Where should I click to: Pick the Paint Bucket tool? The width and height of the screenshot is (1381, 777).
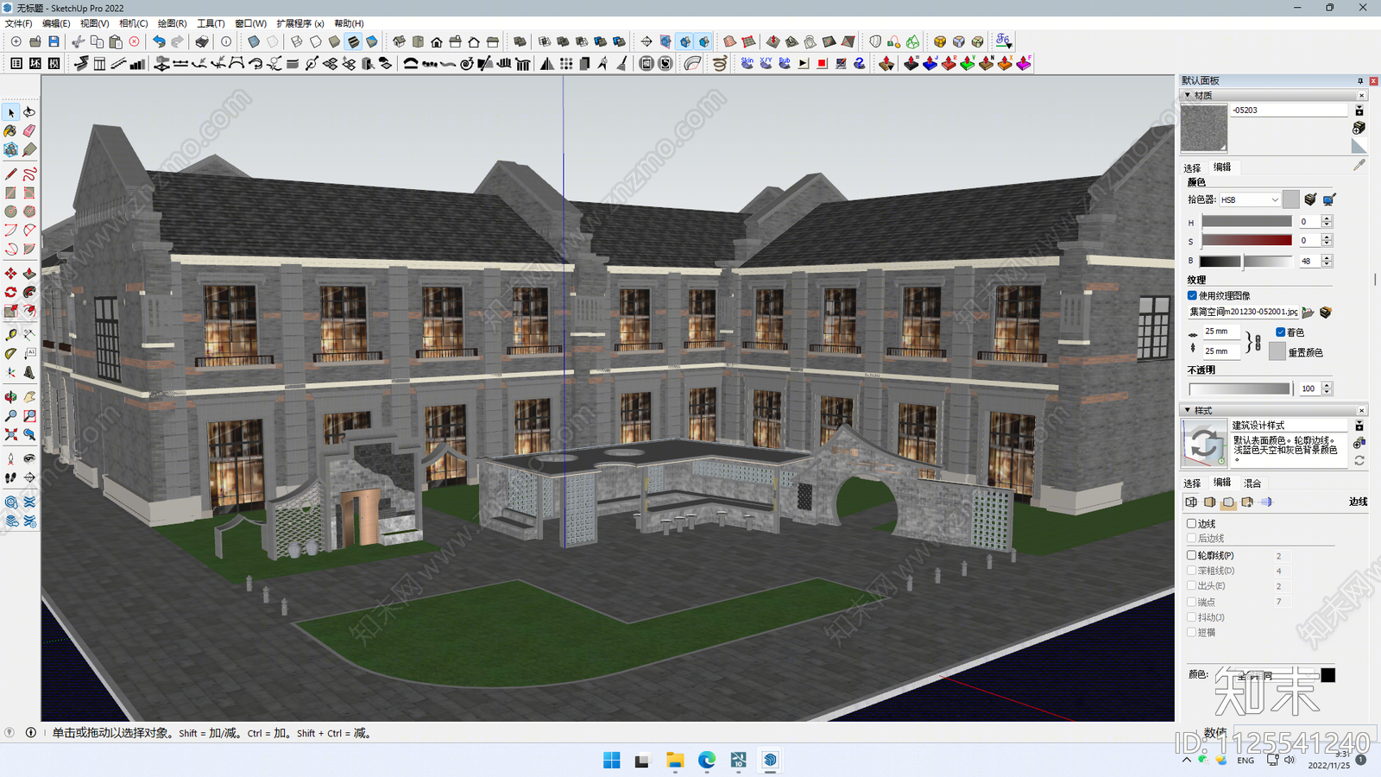(x=11, y=131)
